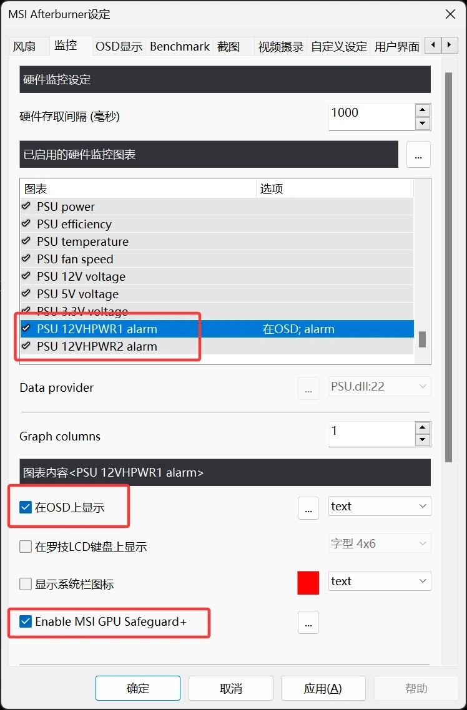The width and height of the screenshot is (467, 710).
Task: Click the Graph columns input field
Action: pos(371,434)
